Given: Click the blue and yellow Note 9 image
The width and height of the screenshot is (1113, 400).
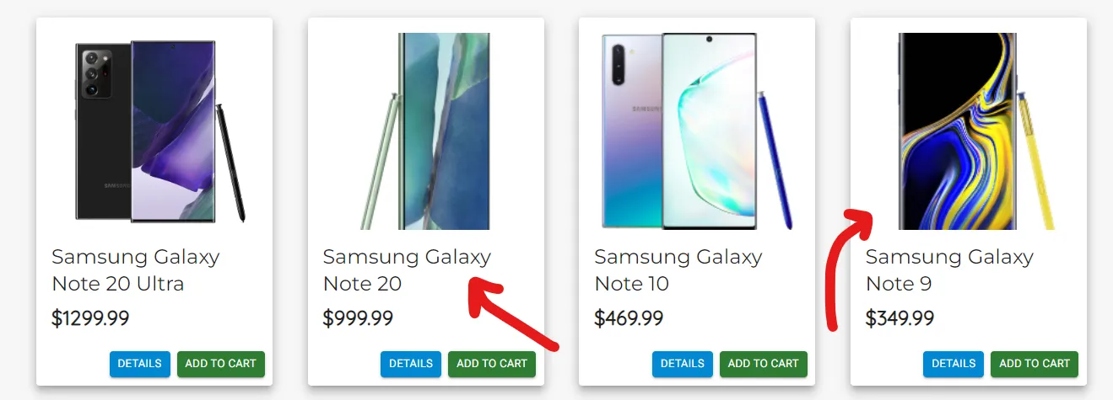Looking at the screenshot, I should [969, 131].
